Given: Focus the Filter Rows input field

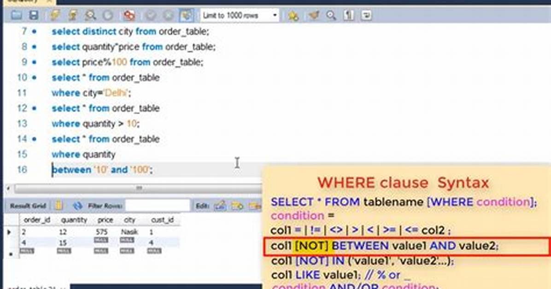Looking at the screenshot, I should 157,205.
